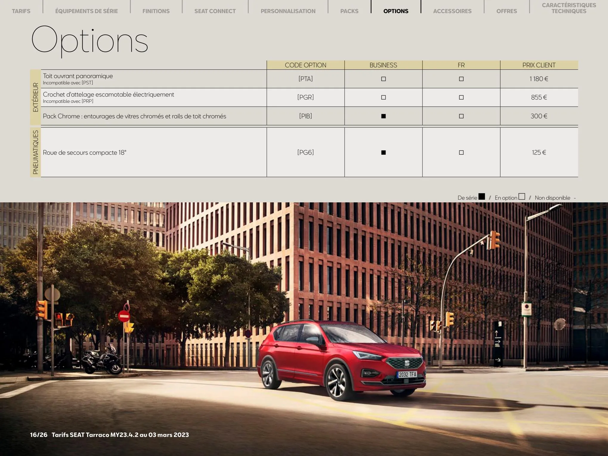Click the FR column header

[461, 65]
